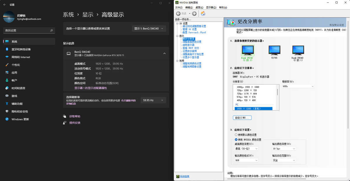350x181 pixels.
Task: Select 管理 3D 设置 in task tree
Action: (x=190, y=29)
